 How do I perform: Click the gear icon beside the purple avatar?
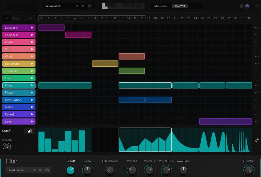(x=242, y=6)
